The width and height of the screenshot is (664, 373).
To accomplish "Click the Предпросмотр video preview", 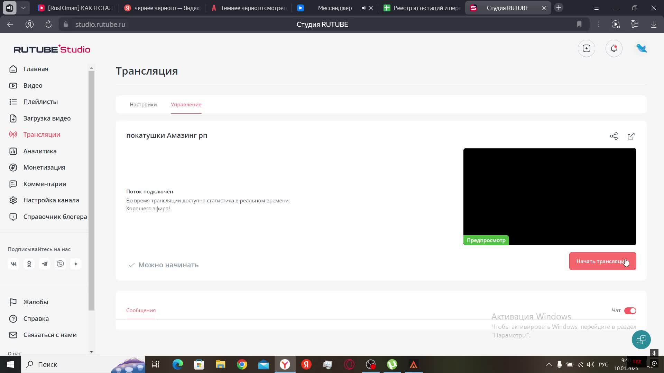I will 550,197.
